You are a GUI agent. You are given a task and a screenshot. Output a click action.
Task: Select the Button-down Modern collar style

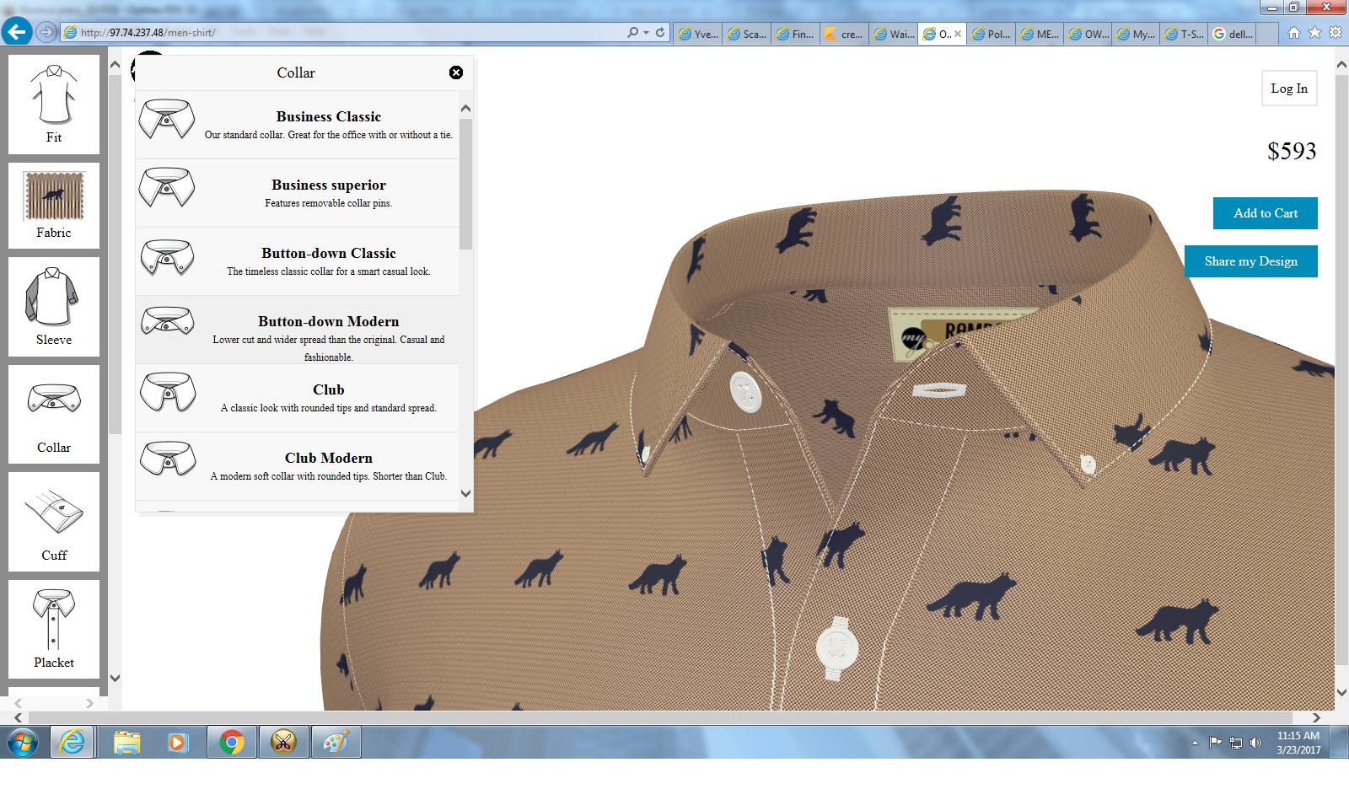coord(328,330)
